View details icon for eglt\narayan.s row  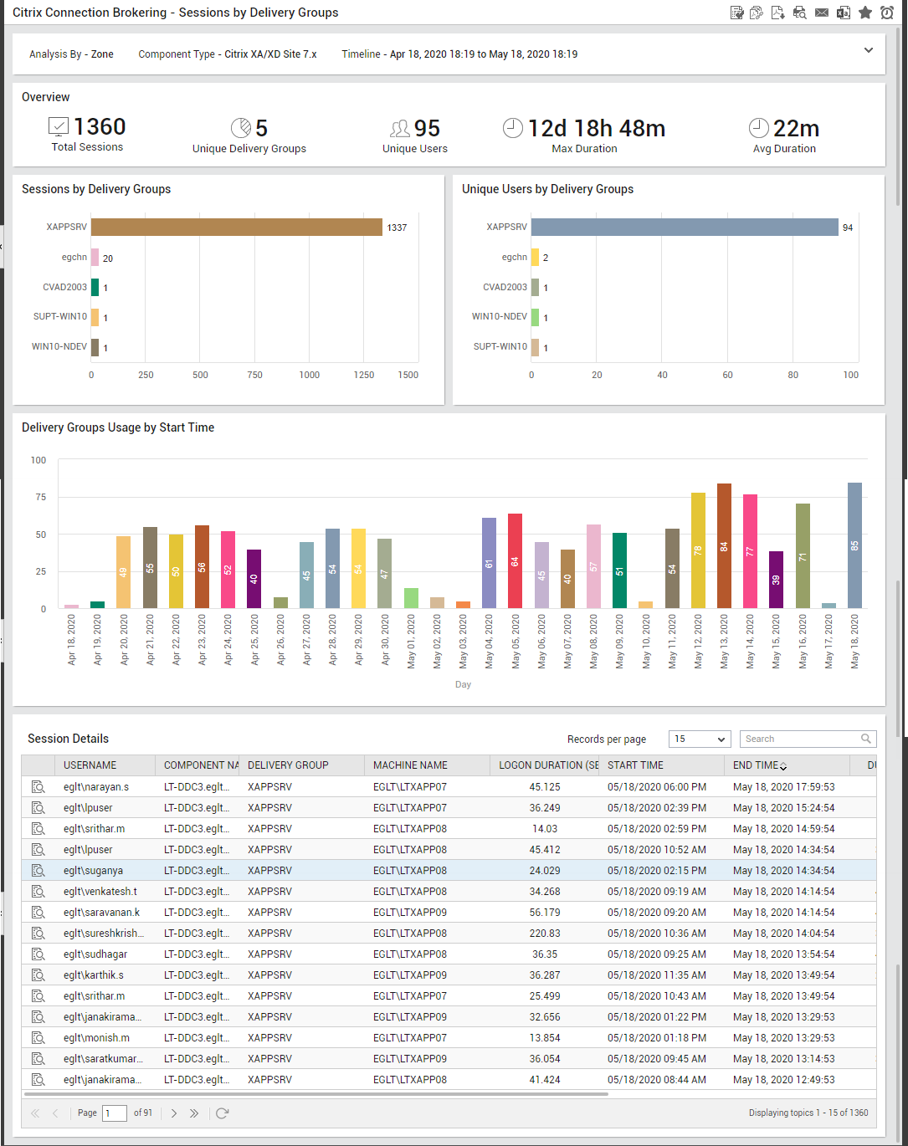tap(38, 786)
